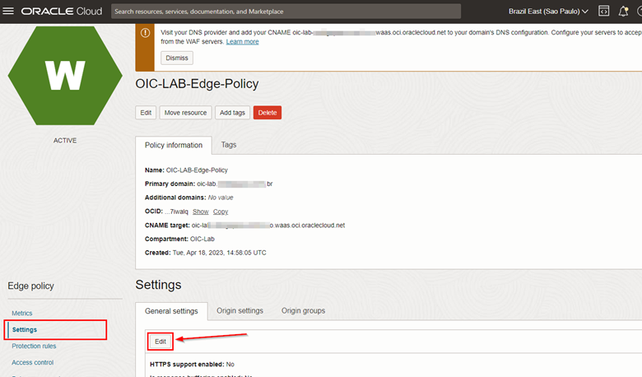
Task: Click the red Delete button
Action: [x=267, y=113]
